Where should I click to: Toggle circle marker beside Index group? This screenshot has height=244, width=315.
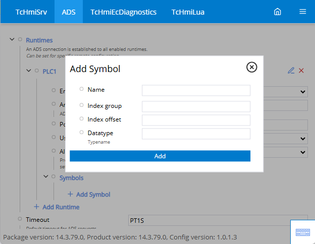click(x=81, y=105)
